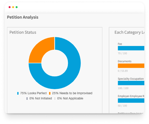Image resolution: width=149 pixels, height=124 pixels.
Task: Toggle the 25% Needs to be Improvised label
Action: pyautogui.click(x=72, y=93)
